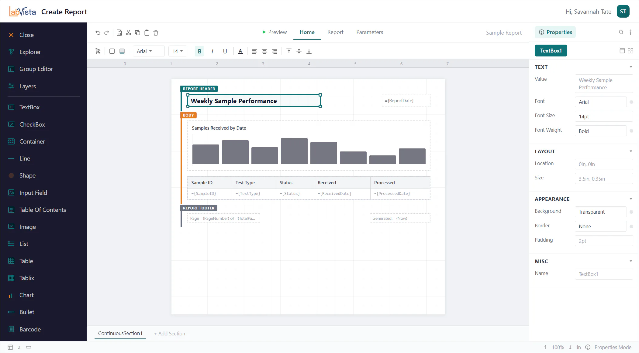
Task: Open the font size 14 dropdown
Action: click(x=178, y=51)
